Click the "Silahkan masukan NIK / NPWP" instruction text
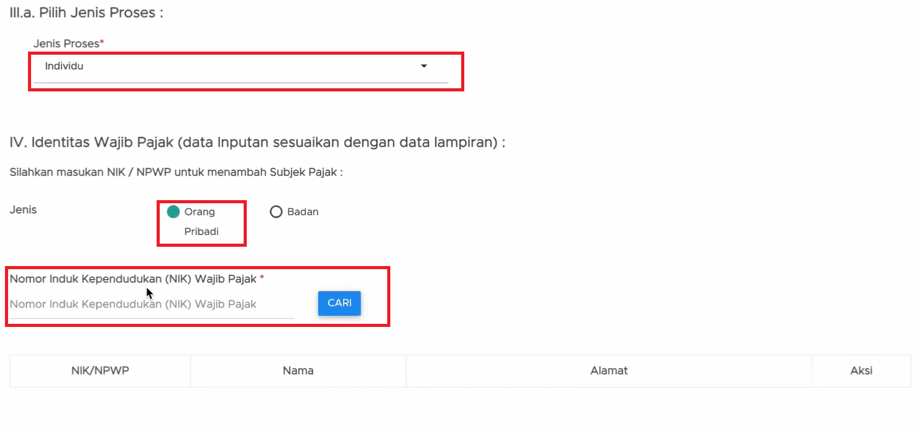 [176, 172]
